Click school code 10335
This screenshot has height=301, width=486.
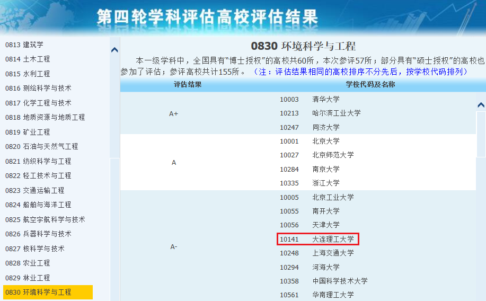pos(289,183)
